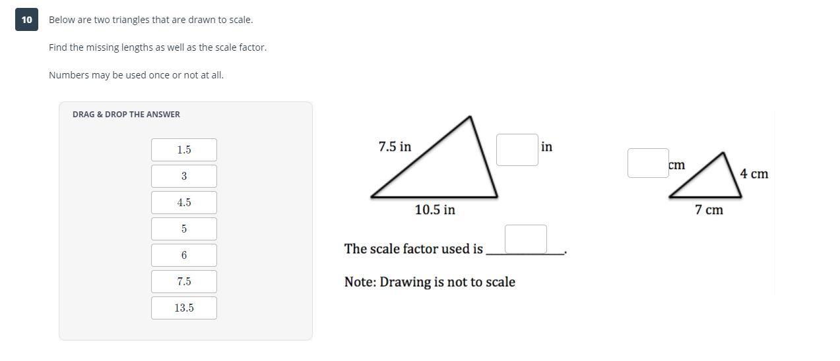Image resolution: width=840 pixels, height=361 pixels.
Task: Click the "DRAG & DROP THE ANSWER" heading
Action: [126, 115]
